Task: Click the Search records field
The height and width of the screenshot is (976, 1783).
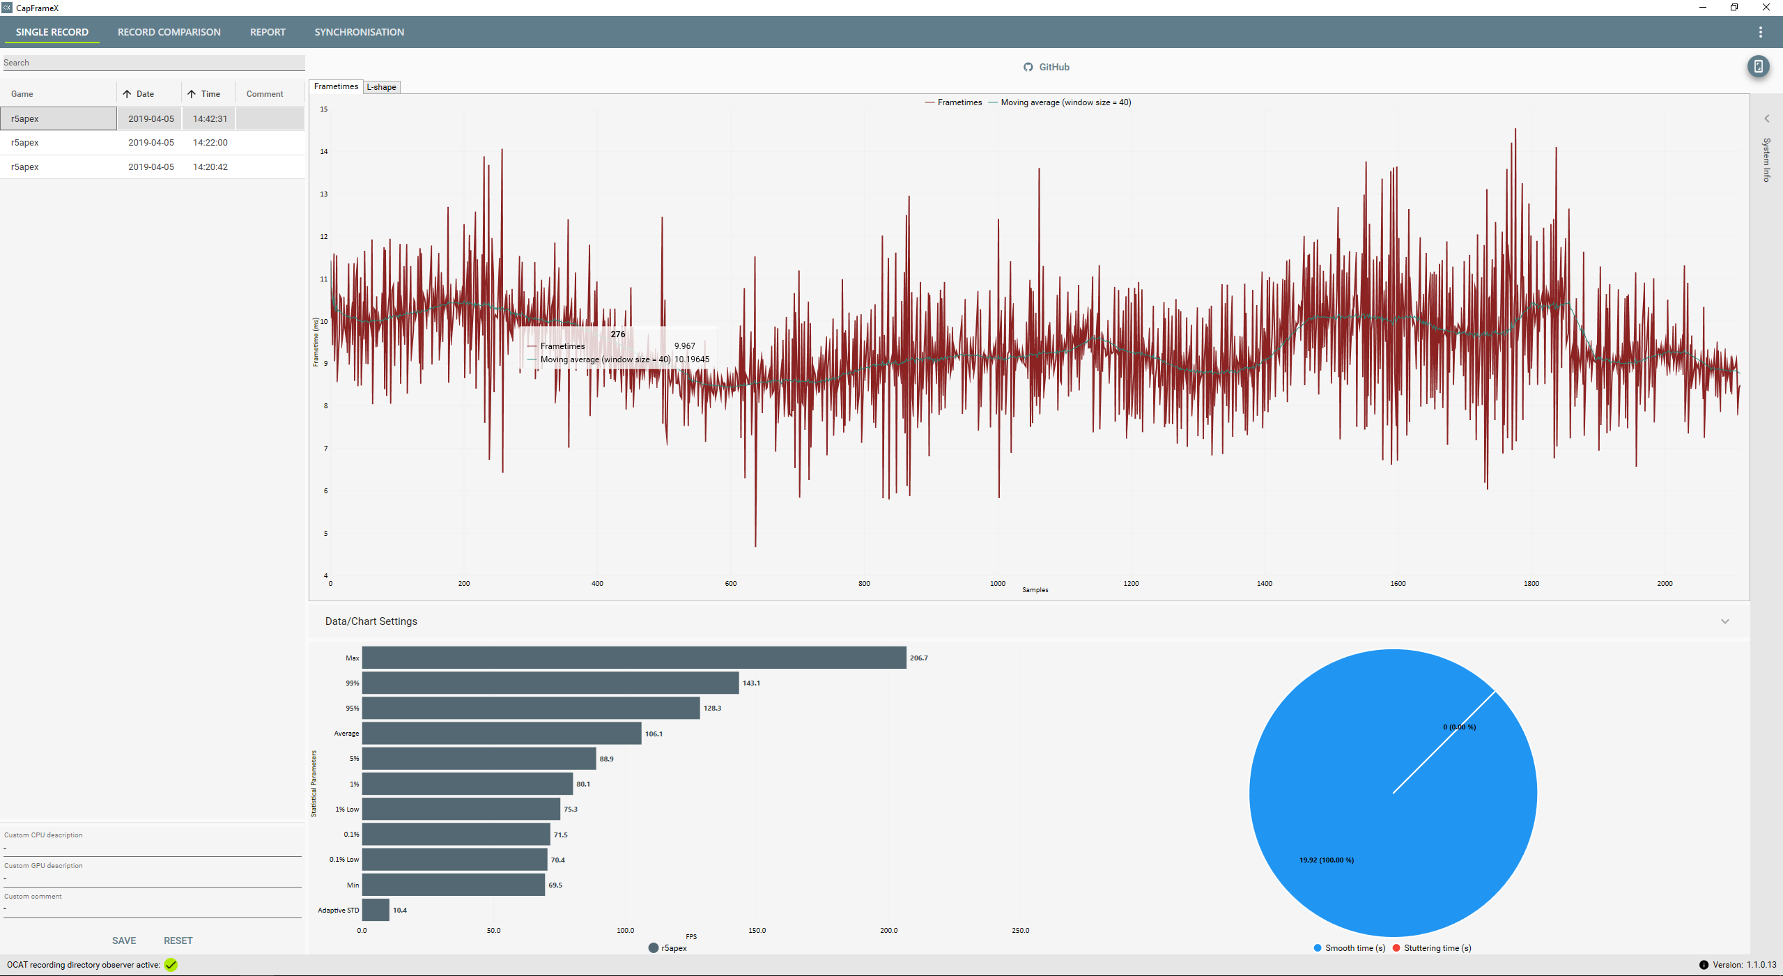Action: pyautogui.click(x=153, y=63)
